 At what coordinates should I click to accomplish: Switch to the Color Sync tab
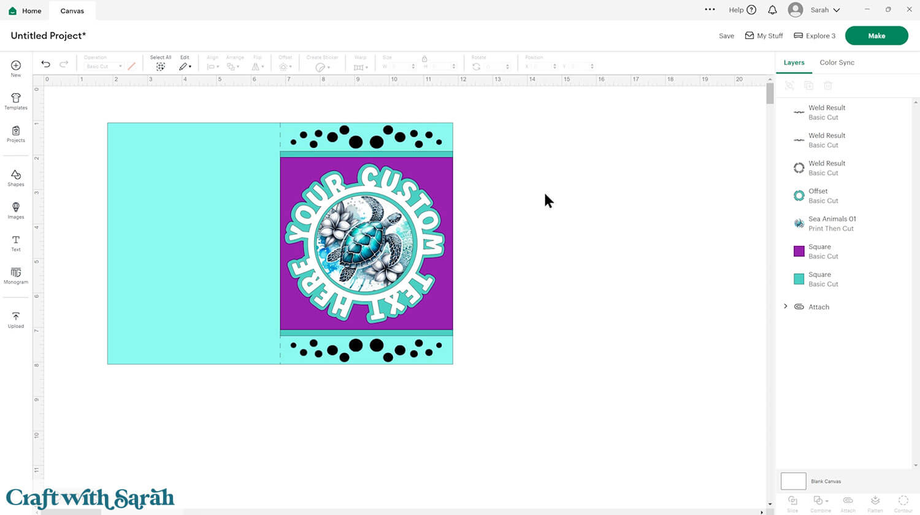pyautogui.click(x=837, y=63)
